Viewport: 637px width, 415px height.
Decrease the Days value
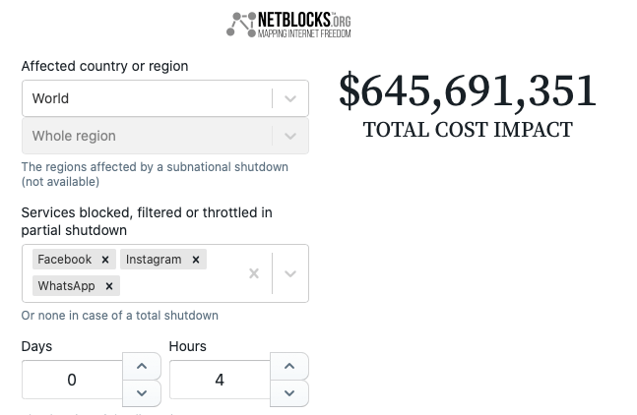click(142, 393)
